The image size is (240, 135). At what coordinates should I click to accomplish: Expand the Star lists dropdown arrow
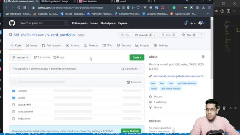[201, 35]
